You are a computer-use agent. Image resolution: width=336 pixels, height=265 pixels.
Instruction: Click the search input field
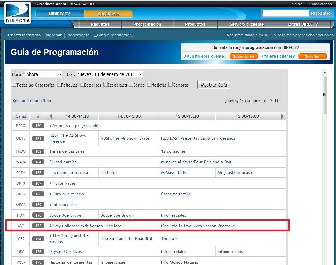(285, 13)
